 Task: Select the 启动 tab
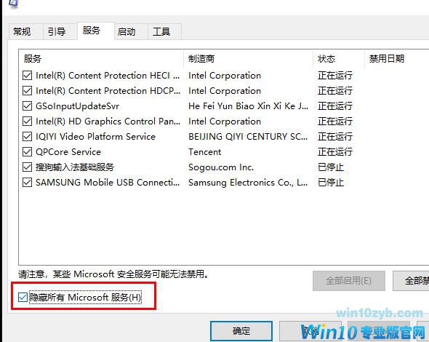127,31
